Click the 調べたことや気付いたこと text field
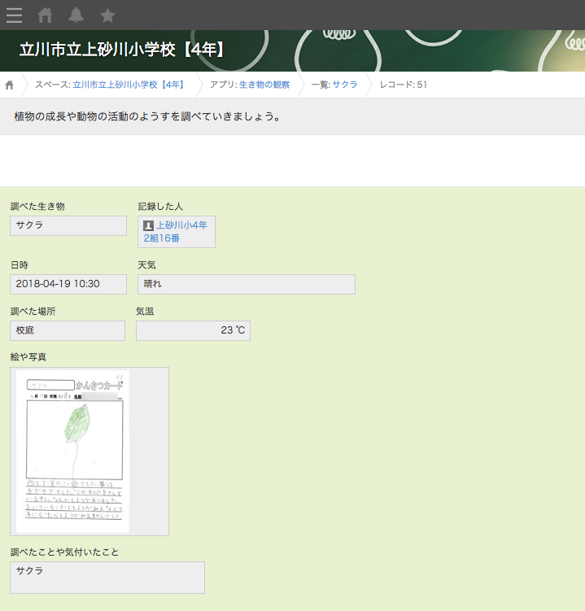Image resolution: width=585 pixels, height=611 pixels. click(x=107, y=577)
